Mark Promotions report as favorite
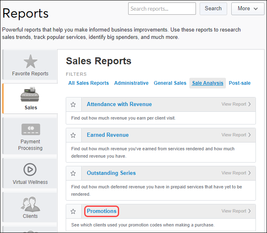Screen dimensions: 267x233 (x=73, y=211)
